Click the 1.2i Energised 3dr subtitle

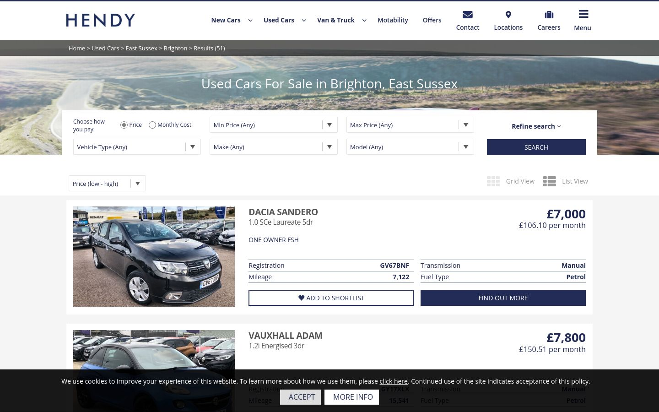[276, 346]
